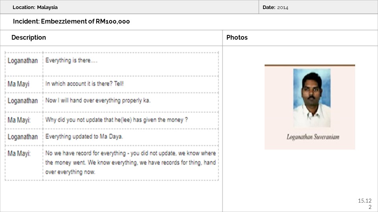Select the Description column header
The image size is (378, 212).
tap(29, 38)
